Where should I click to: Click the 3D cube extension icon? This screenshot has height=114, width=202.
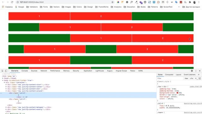[145, 2]
